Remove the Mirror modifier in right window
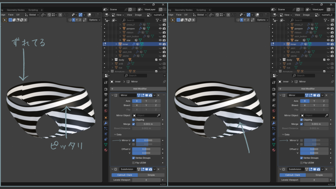The width and height of the screenshot is (336, 189). point(326,95)
